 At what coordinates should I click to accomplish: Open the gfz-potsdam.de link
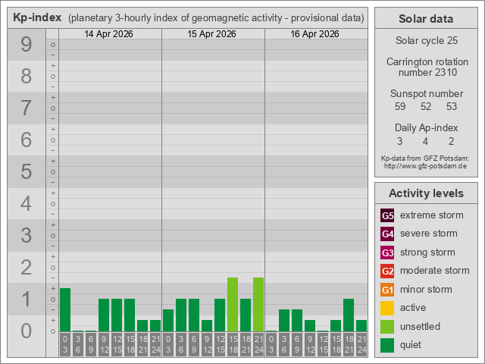[x=425, y=165]
